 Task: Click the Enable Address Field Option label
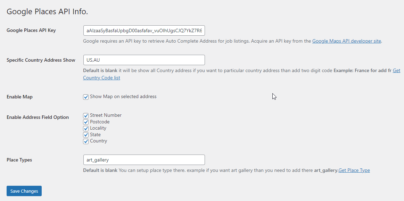[38, 117]
